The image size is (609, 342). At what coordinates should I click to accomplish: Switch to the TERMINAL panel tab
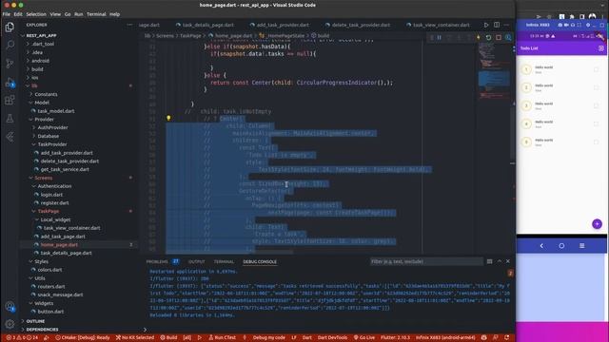point(224,262)
